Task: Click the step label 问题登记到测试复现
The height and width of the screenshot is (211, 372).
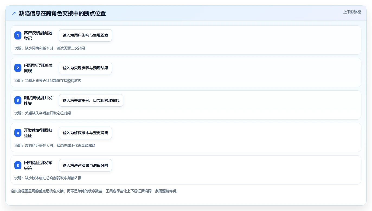Action: click(x=38, y=68)
